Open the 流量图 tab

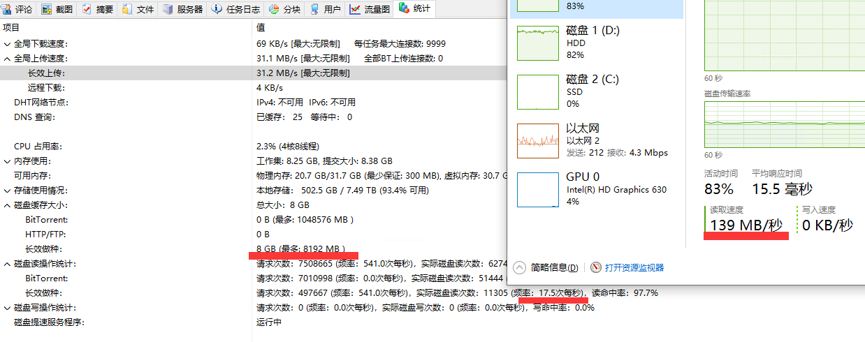[x=370, y=9]
